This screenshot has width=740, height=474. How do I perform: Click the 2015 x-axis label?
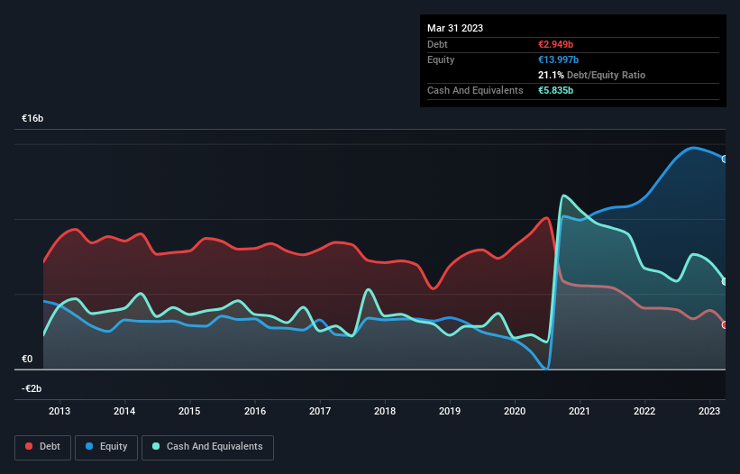pos(189,411)
